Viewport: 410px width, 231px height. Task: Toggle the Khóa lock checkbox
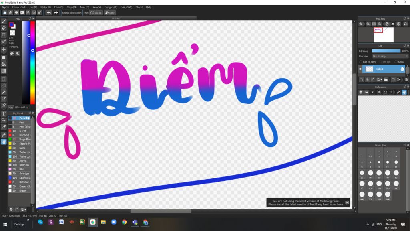tap(396, 62)
